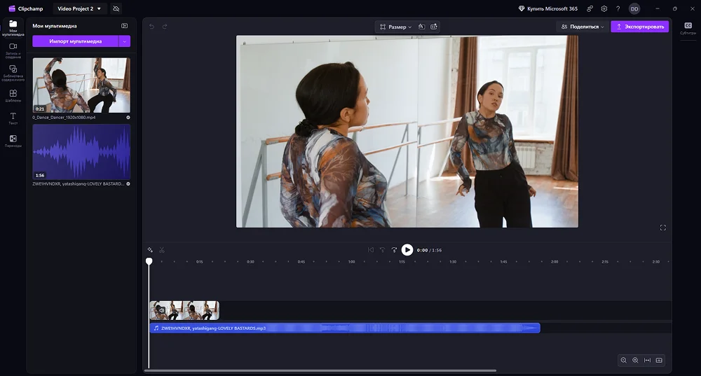Open the Поделиться share dropdown
701x376 pixels.
point(583,27)
